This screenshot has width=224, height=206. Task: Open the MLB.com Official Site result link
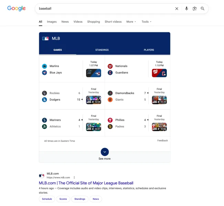click(86, 183)
